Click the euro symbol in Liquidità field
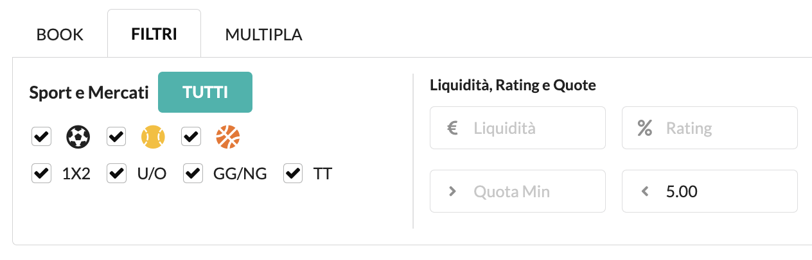 [452, 128]
